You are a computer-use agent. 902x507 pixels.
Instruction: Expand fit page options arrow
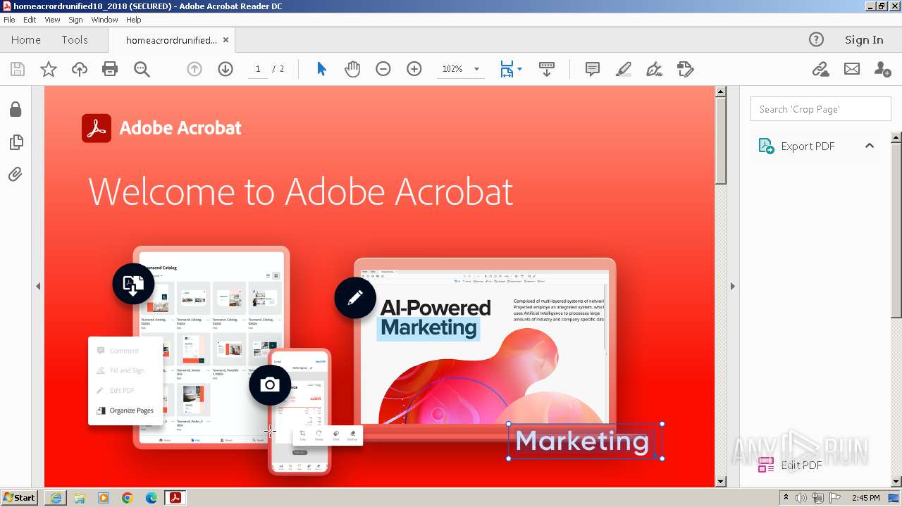(x=520, y=69)
